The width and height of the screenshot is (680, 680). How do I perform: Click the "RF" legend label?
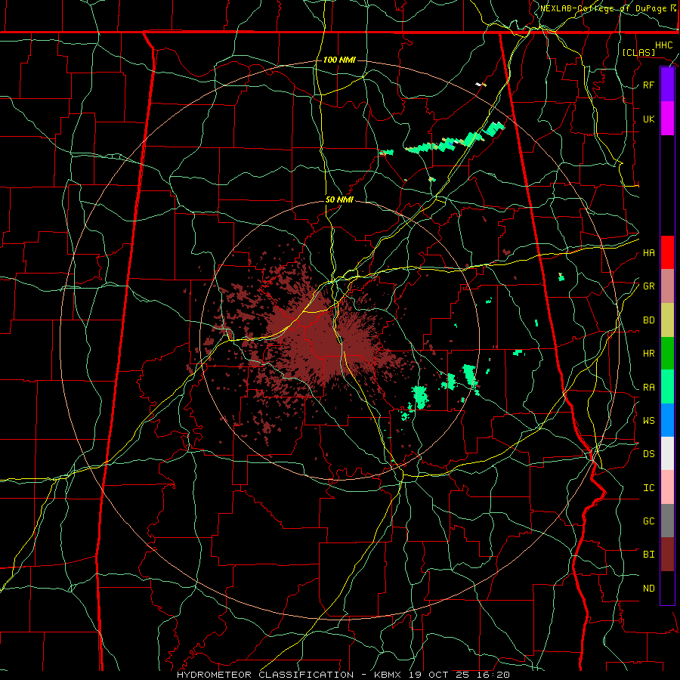[x=648, y=85]
